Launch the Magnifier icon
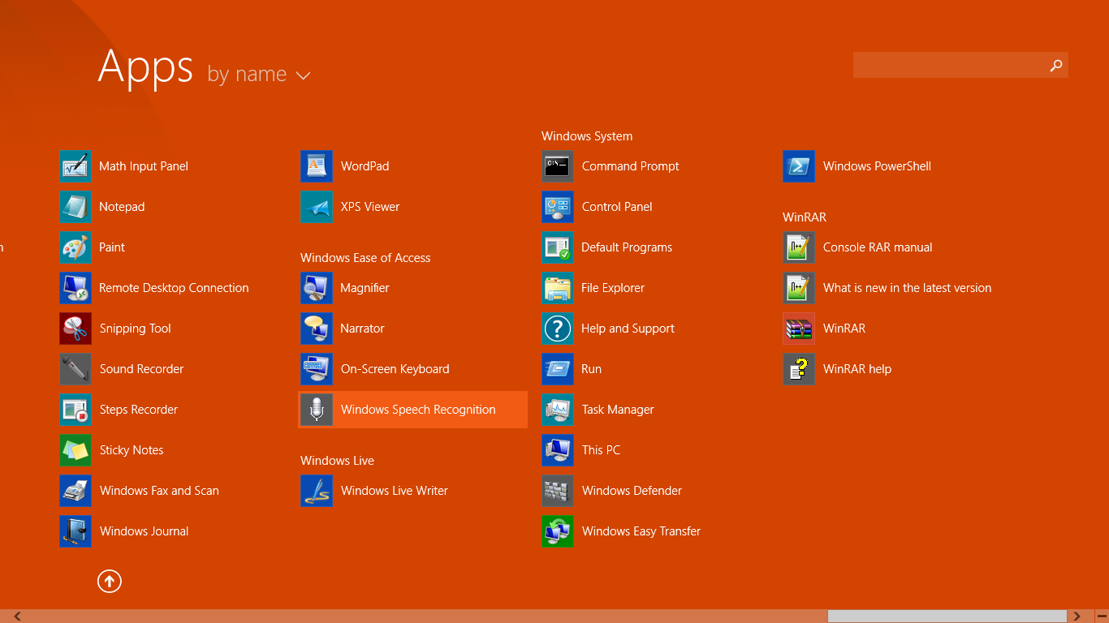1109x623 pixels. click(x=317, y=288)
